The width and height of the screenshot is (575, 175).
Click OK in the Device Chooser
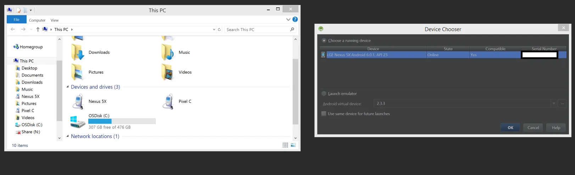510,128
